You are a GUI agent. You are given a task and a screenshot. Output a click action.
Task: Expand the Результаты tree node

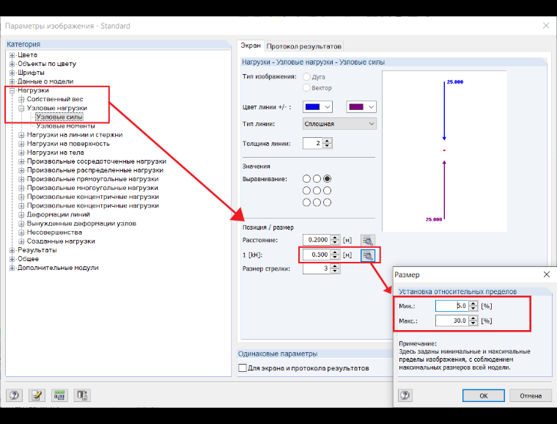point(12,250)
